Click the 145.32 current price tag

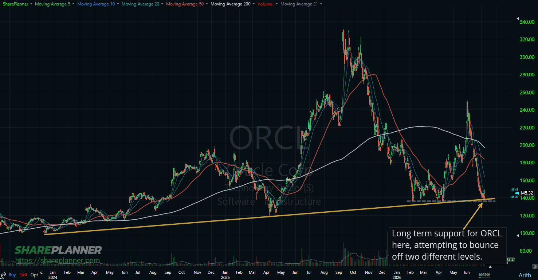click(x=527, y=193)
